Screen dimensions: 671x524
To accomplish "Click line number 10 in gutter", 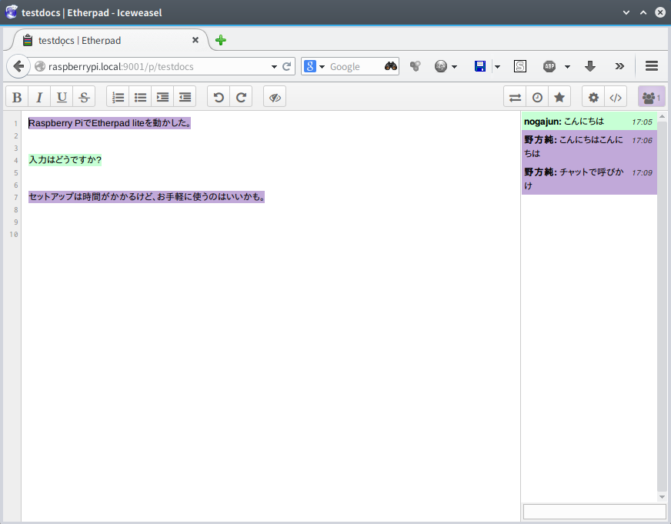I will [x=14, y=235].
